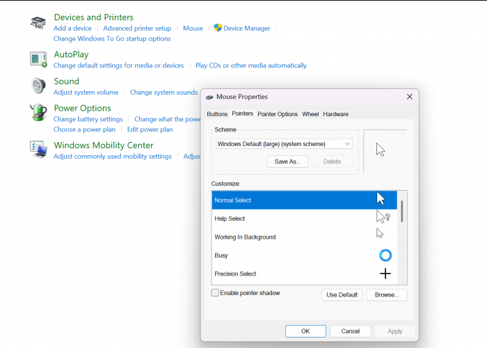This screenshot has width=487, height=348.
Task: Open Advanced printer setup link
Action: pos(137,29)
